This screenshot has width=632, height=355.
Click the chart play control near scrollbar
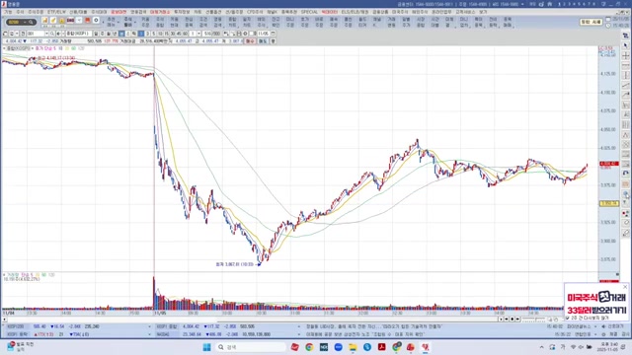(x=517, y=319)
